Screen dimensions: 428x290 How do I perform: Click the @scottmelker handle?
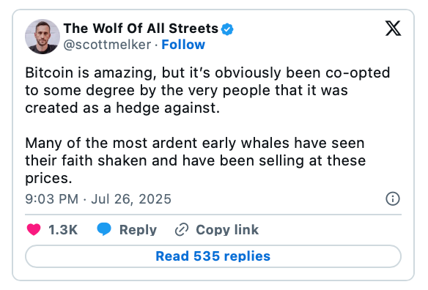point(107,45)
